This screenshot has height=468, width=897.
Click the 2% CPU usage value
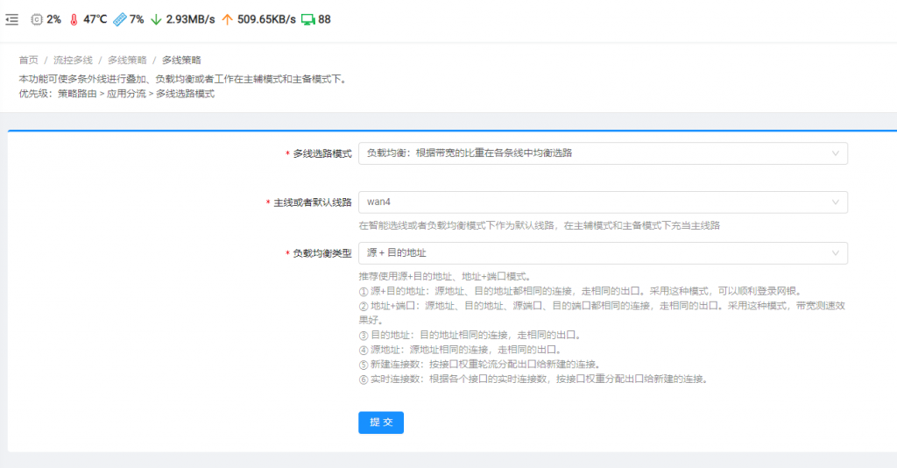click(53, 18)
